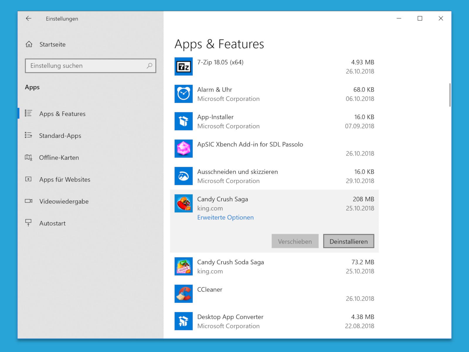Click the Einstellungen window title
This screenshot has width=469, height=352.
[x=62, y=19]
